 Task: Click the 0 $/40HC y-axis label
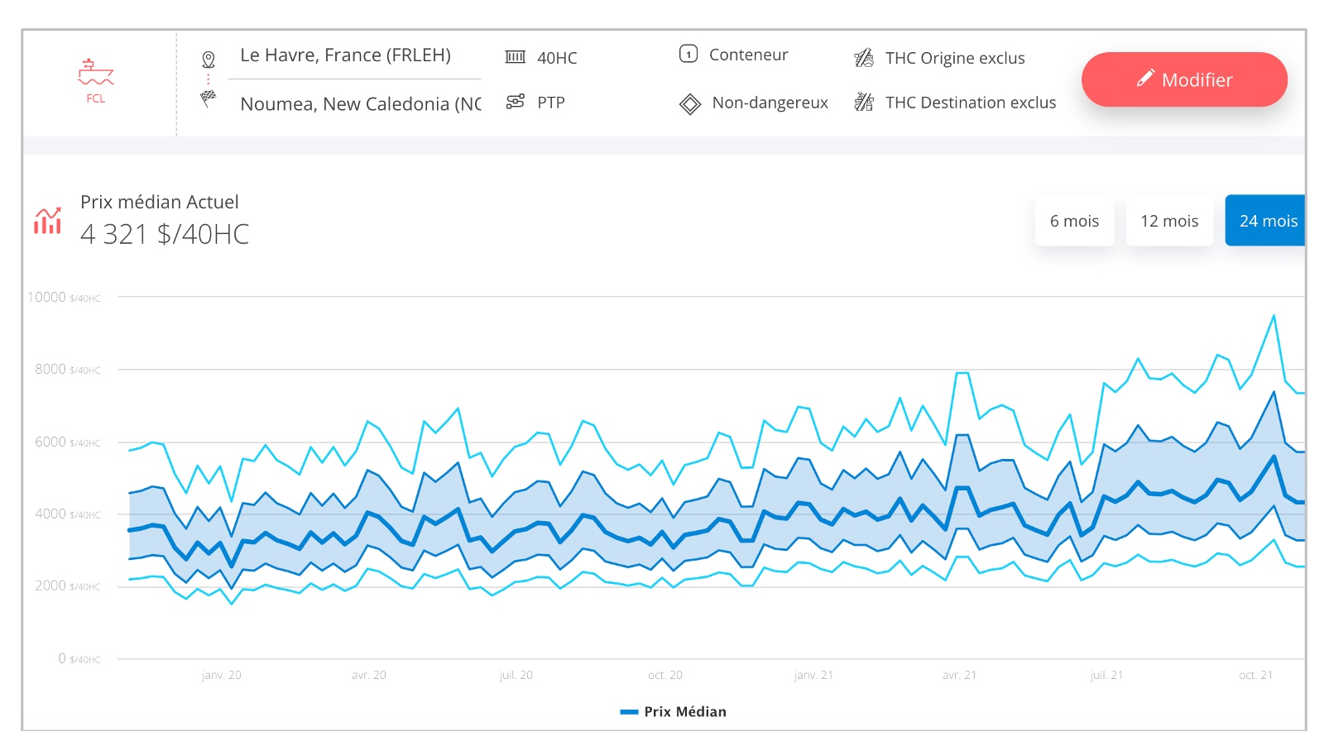click(79, 658)
